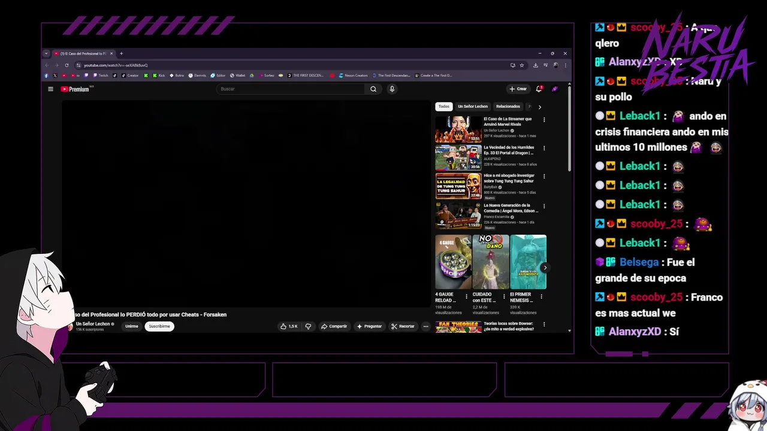Open La Vecindad de los Humildes thumbnail
This screenshot has width=767, height=431.
pyautogui.click(x=458, y=157)
